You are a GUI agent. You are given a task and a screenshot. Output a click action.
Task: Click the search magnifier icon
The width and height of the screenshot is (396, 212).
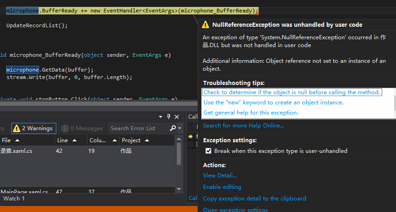click(173, 128)
